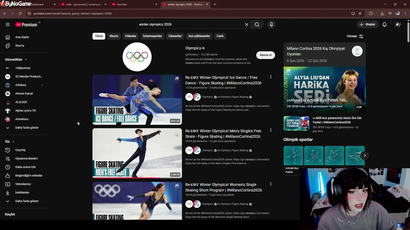Select the Son yüklenenler filter chip
Viewport: 410px width, 230px height.
pyautogui.click(x=199, y=36)
